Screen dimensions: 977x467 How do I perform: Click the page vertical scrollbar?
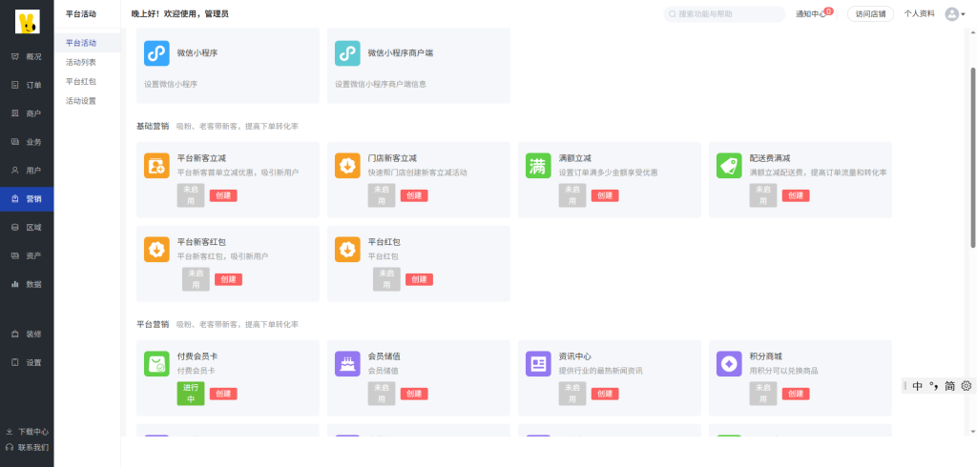pyautogui.click(x=972, y=155)
